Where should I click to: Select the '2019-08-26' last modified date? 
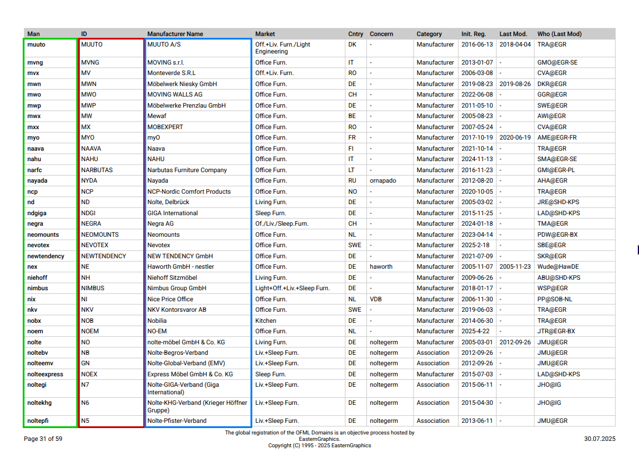coord(515,84)
